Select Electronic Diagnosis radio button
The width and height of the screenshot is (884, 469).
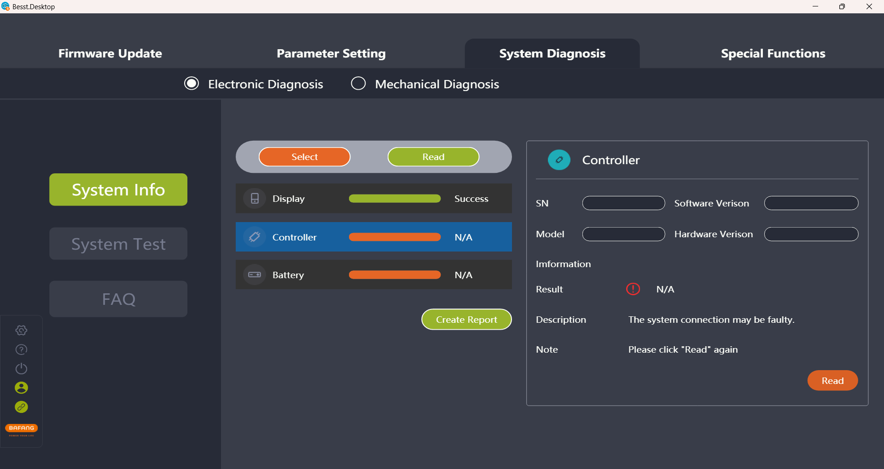(192, 84)
